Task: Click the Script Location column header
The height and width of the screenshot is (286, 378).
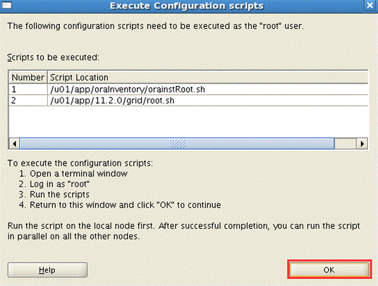Action: (207, 77)
